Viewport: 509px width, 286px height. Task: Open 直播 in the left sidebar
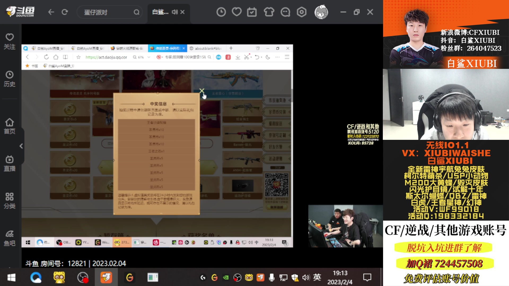point(10,164)
